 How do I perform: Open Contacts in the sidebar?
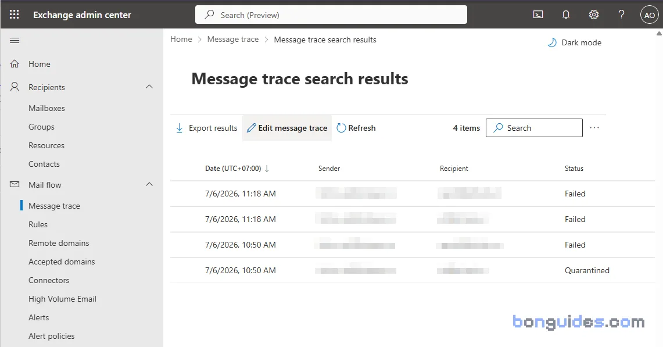pos(44,164)
